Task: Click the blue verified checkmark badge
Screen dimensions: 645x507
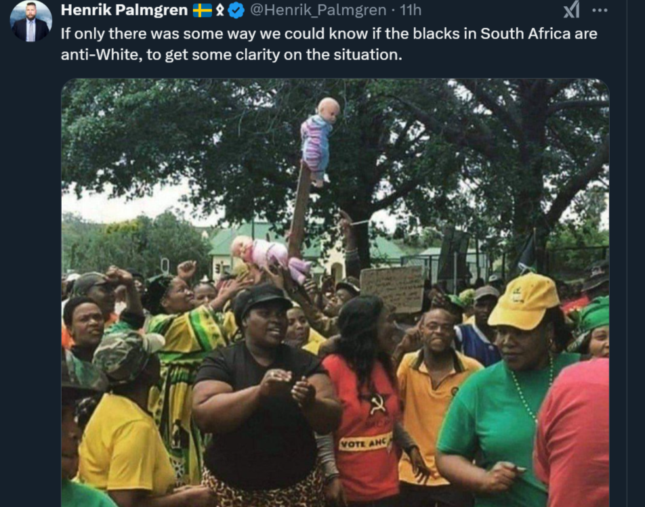Action: 236,10
